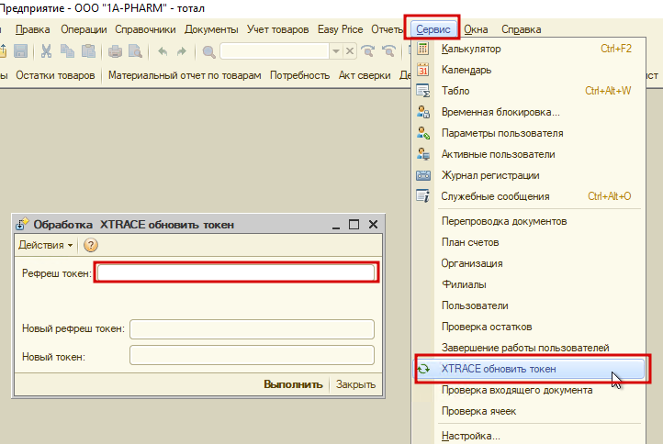Open the Документы menu
The height and width of the screenshot is (444, 663).
pyautogui.click(x=211, y=29)
